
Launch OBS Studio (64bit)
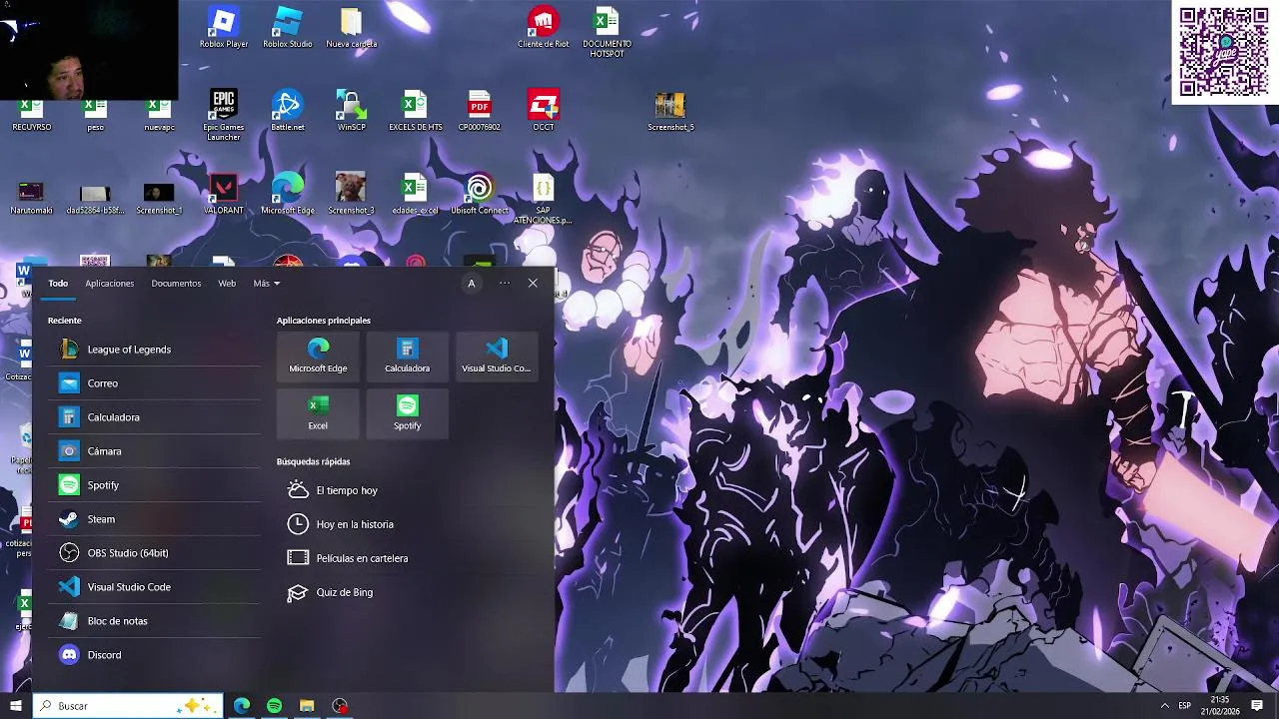pos(154,553)
